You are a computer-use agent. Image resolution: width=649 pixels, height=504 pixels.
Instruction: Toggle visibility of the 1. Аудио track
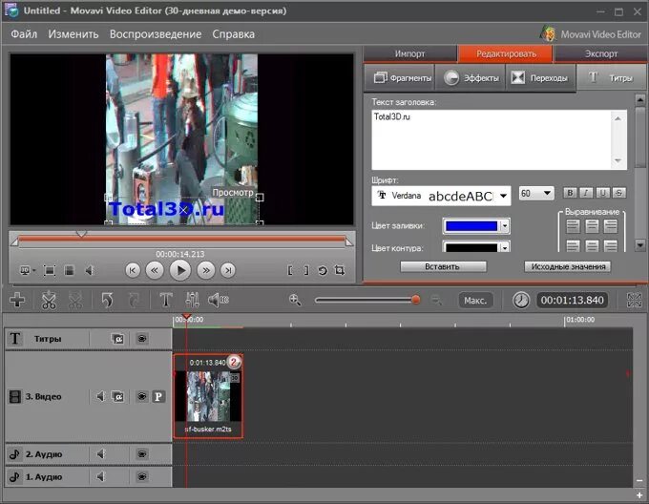(x=141, y=476)
